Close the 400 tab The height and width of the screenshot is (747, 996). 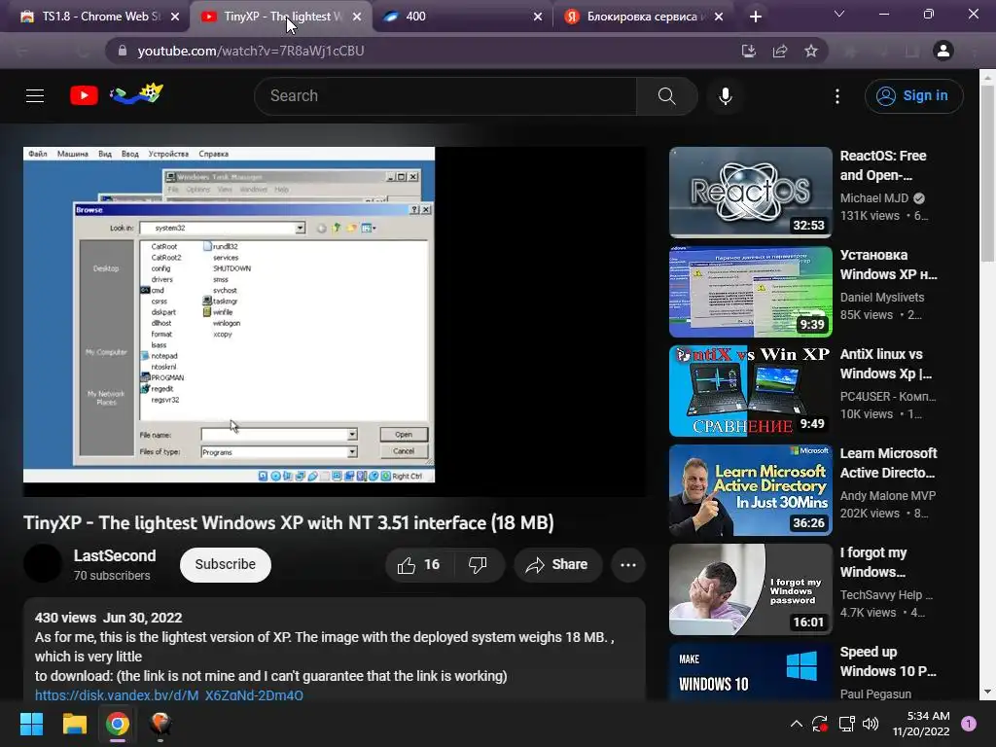[x=538, y=17]
